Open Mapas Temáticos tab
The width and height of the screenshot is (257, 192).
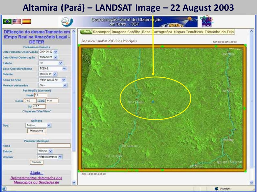tap(188, 32)
